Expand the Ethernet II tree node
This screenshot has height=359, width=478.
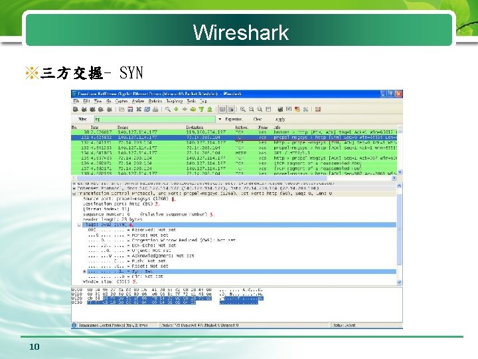pyautogui.click(x=74, y=183)
